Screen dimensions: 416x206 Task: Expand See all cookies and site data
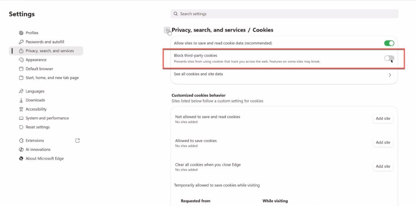click(x=390, y=75)
